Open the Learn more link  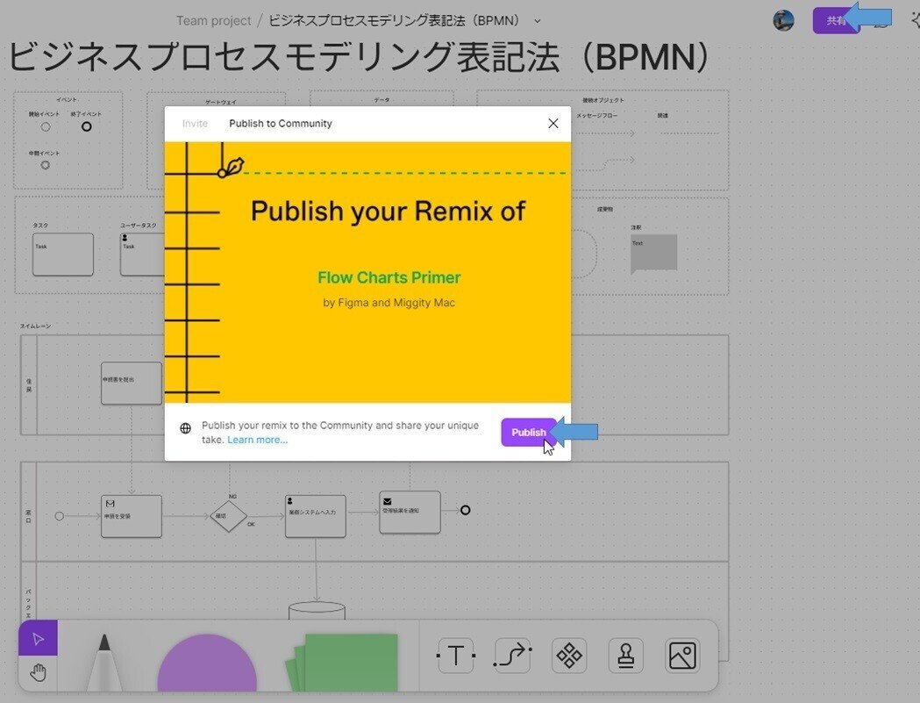point(257,439)
